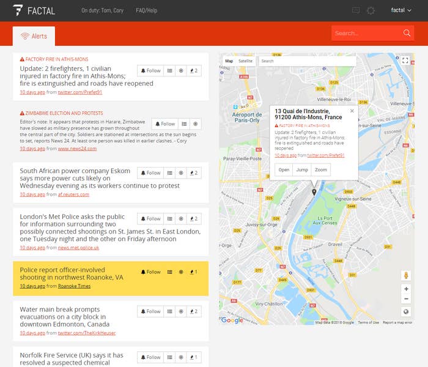
Task: Click pin count icon on Met Police alert
Action: click(194, 219)
